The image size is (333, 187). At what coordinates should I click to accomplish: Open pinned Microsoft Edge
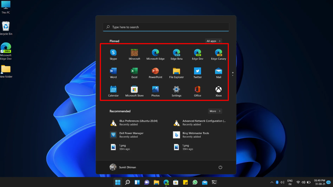155,54
